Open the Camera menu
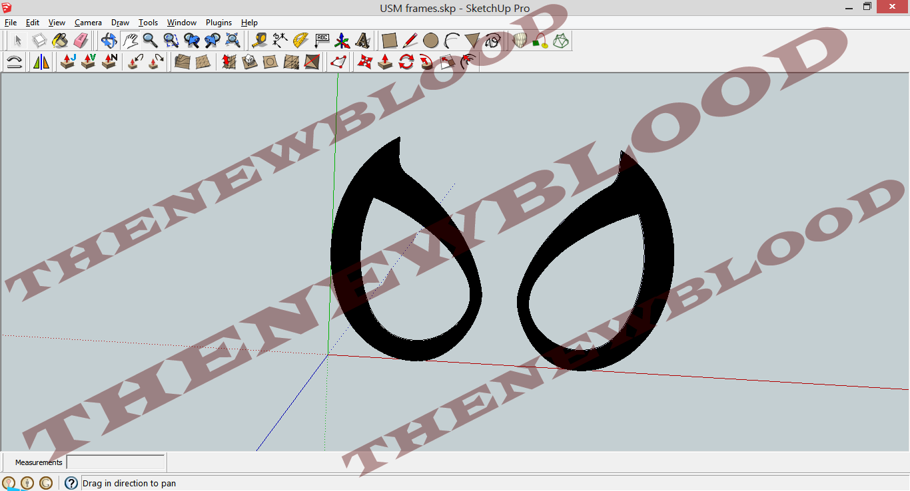 [x=88, y=23]
